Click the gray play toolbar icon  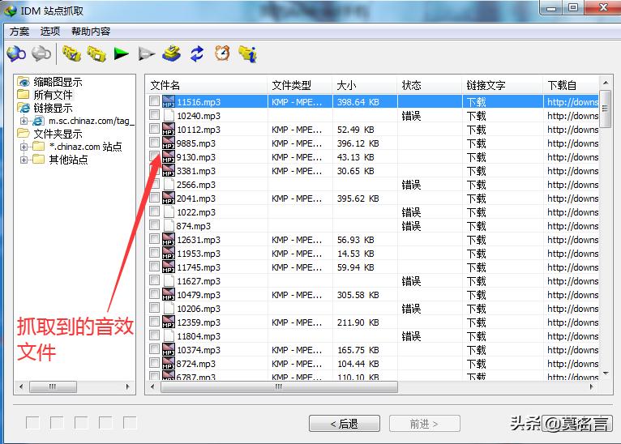[x=146, y=53]
